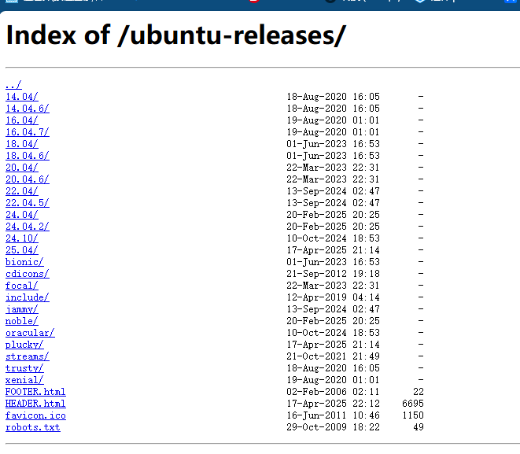The width and height of the screenshot is (520, 454).
Task: Open the 24.04/ directory link
Action: (x=22, y=215)
